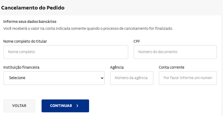Click the 'Conta corrente' field label
The width and height of the screenshot is (223, 116).
coord(172,67)
